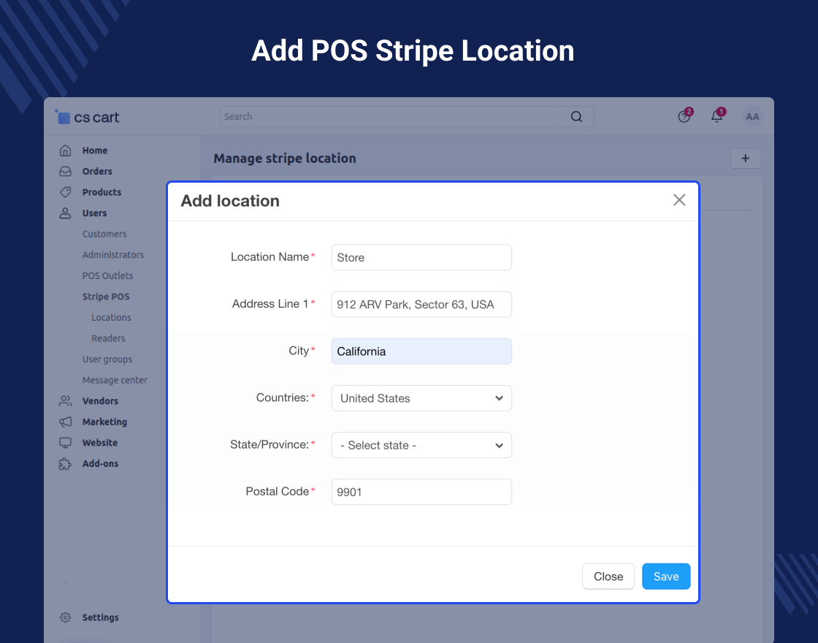
Task: Click the Products tag icon
Action: pos(65,192)
